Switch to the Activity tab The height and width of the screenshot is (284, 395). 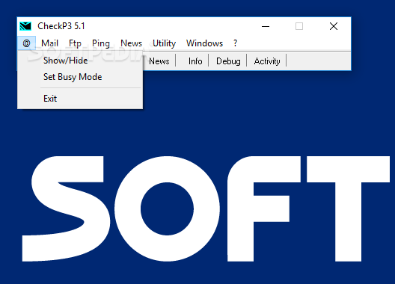click(x=267, y=61)
